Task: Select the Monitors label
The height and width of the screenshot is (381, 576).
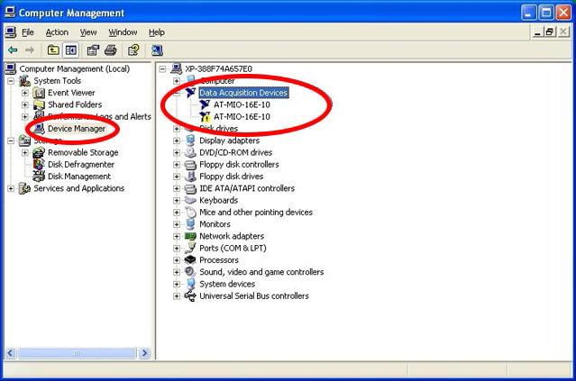Action: (x=215, y=224)
